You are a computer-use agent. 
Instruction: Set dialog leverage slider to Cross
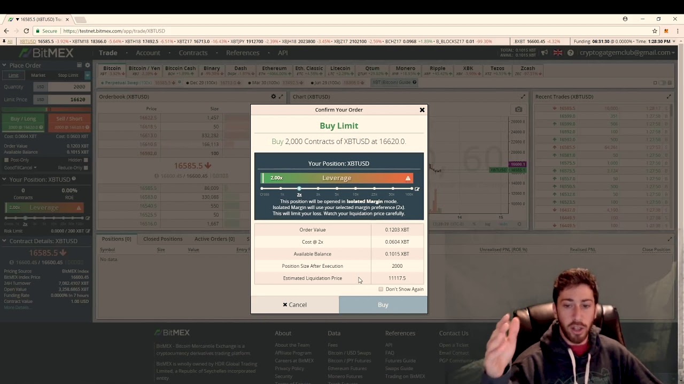(262, 189)
